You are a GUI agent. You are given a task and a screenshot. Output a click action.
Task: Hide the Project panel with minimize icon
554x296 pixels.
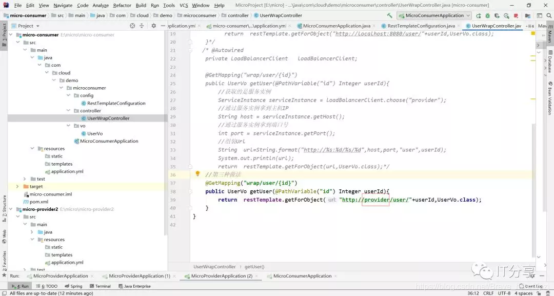pos(163,26)
